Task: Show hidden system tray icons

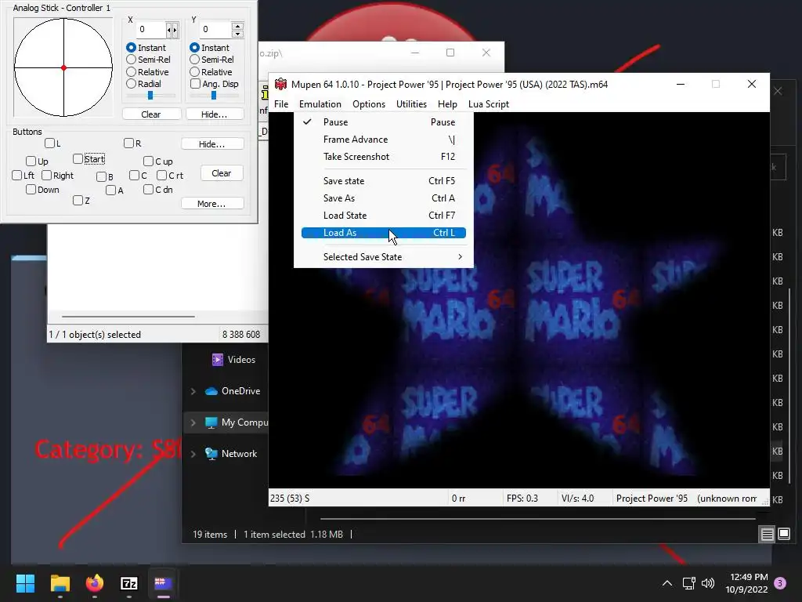Action: point(667,583)
